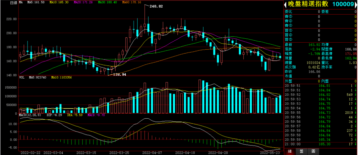Select the MA60:178.16 indicator label
Screen dimensions: 358x155
132,3
